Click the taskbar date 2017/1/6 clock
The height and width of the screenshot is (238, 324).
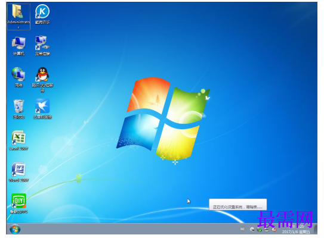(x=296, y=229)
